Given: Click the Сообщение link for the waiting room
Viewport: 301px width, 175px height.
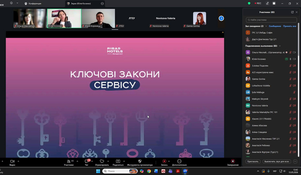Looking at the screenshot, I should click(x=275, y=26).
